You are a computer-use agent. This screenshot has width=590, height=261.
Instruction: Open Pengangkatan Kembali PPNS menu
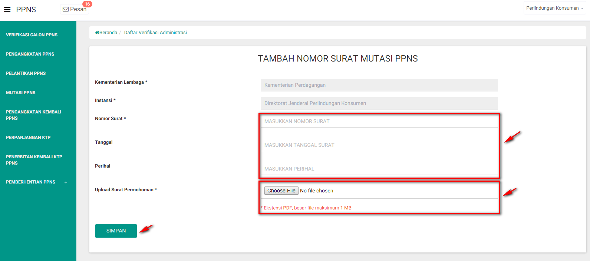pos(33,115)
